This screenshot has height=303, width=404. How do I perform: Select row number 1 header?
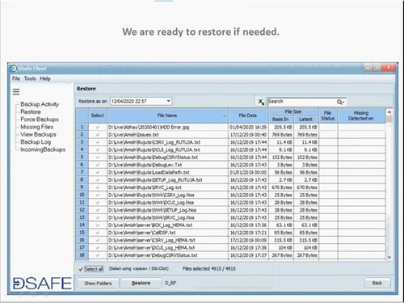tap(82, 127)
